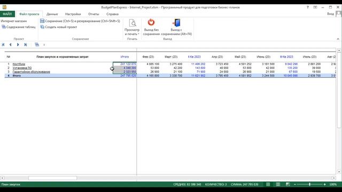
Task: Click the horizontal scrollbar thumb
Action: pos(52,178)
